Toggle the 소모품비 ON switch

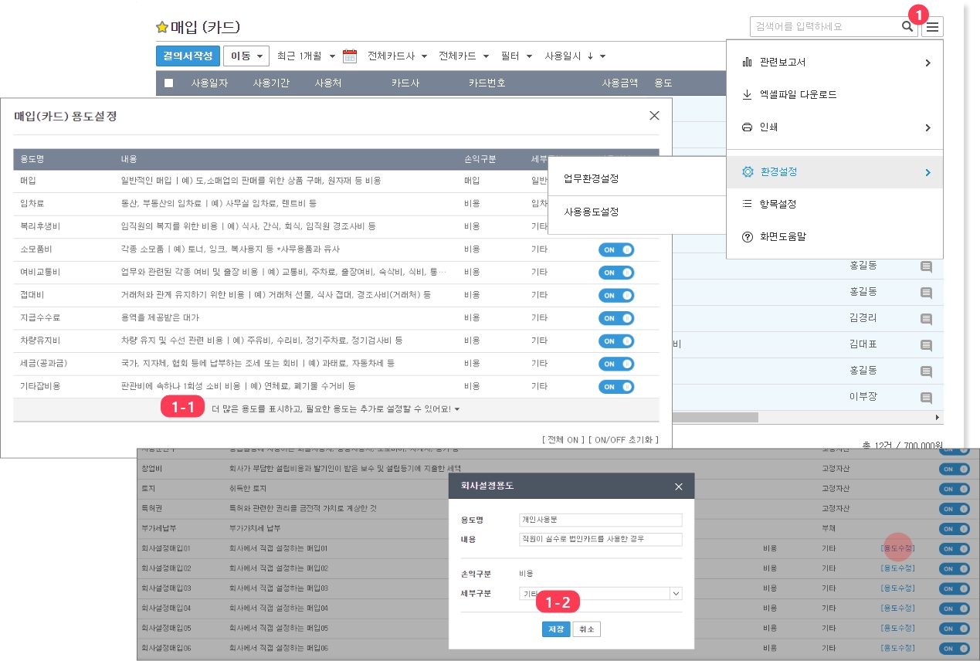click(x=615, y=249)
